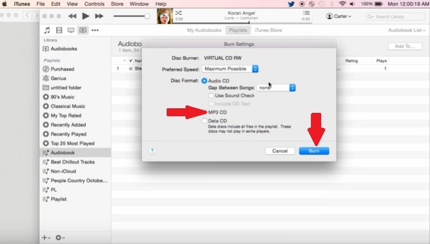This screenshot has height=244, width=430.
Task: Switch to Music library icon
Action: point(47,30)
